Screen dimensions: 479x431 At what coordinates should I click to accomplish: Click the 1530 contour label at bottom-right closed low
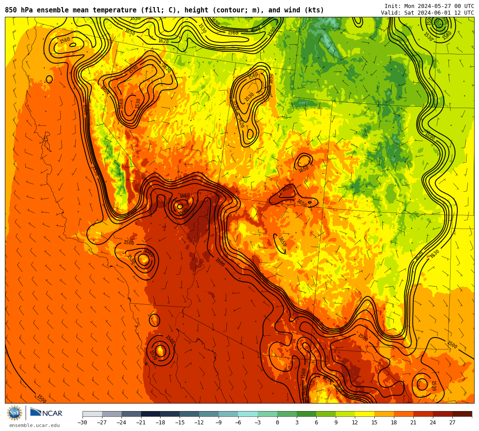pyautogui.click(x=433, y=386)
